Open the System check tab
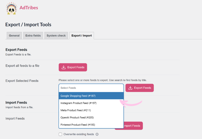The height and width of the screenshot is (139, 202). tap(56, 36)
